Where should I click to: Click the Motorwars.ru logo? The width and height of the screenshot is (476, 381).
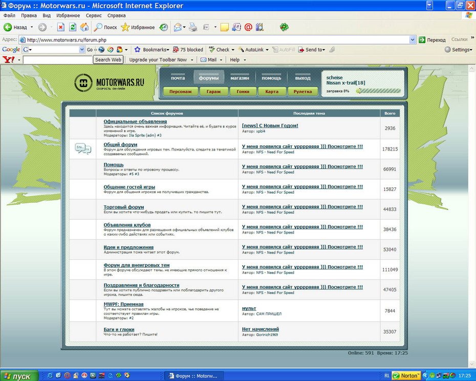[x=110, y=82]
